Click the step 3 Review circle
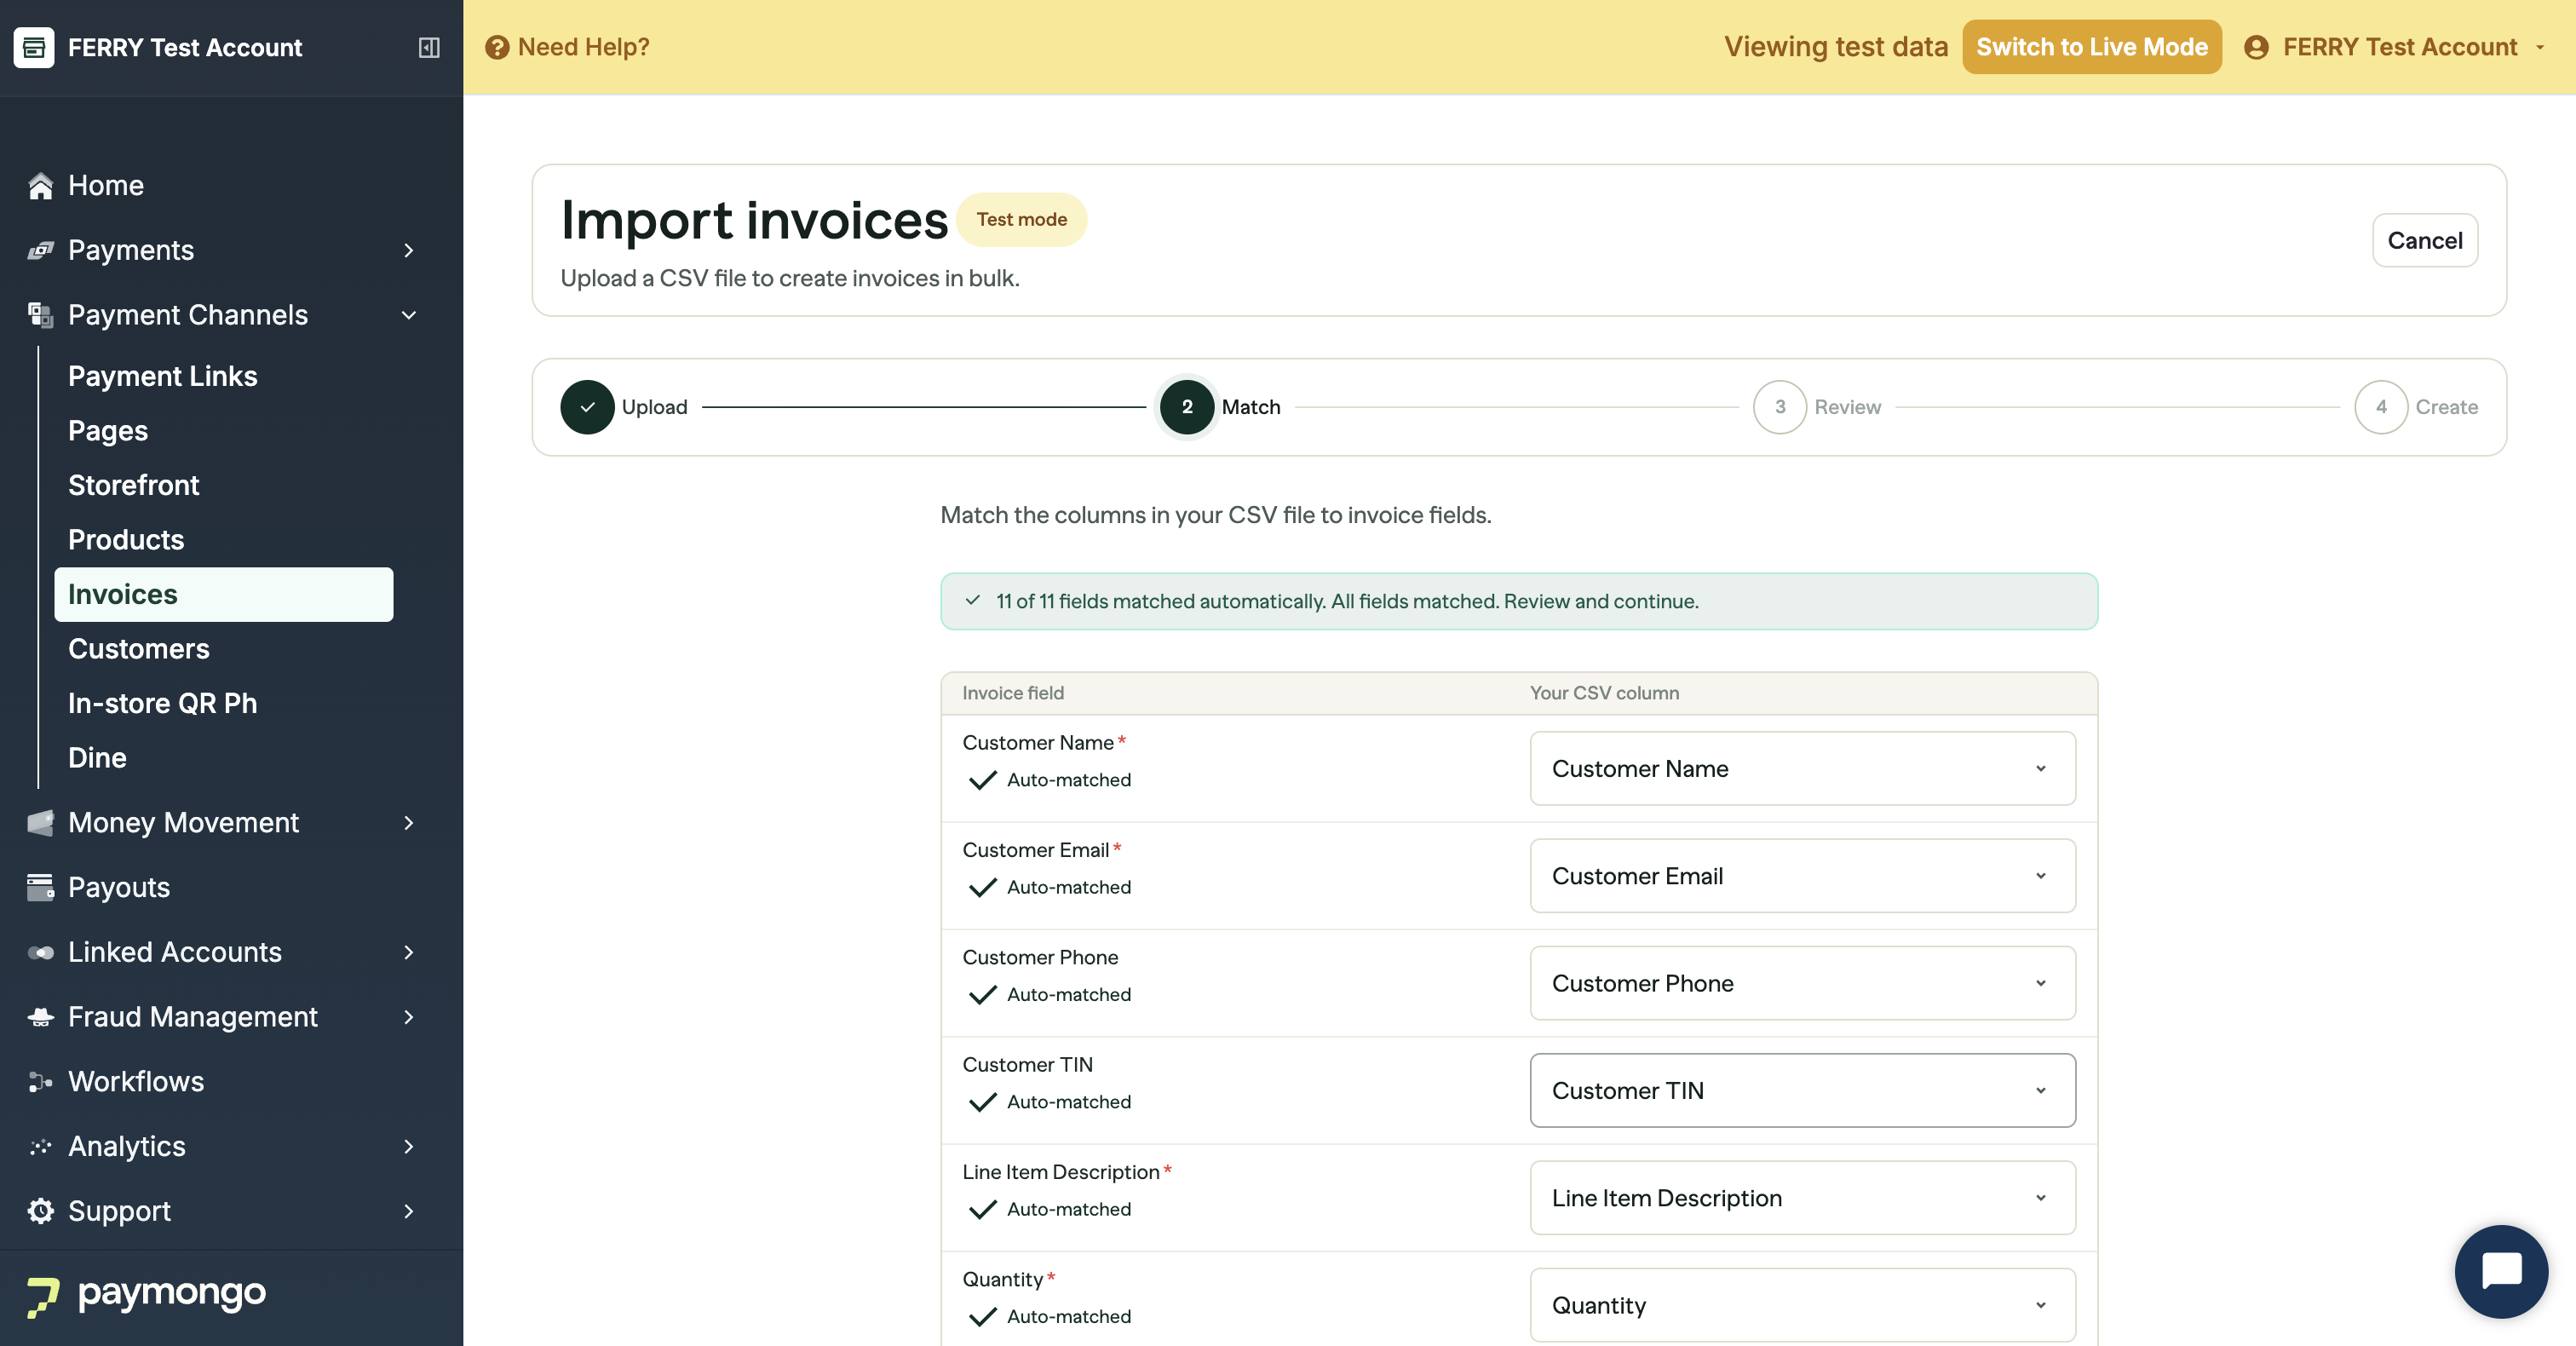Screen dimensions: 2576x1346 point(1780,407)
